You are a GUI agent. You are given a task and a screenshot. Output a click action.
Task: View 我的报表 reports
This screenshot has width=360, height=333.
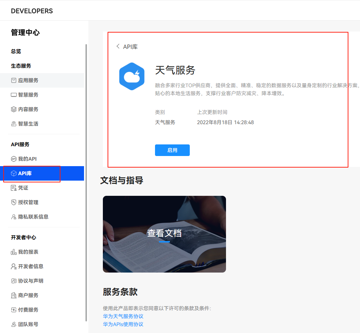point(42,252)
